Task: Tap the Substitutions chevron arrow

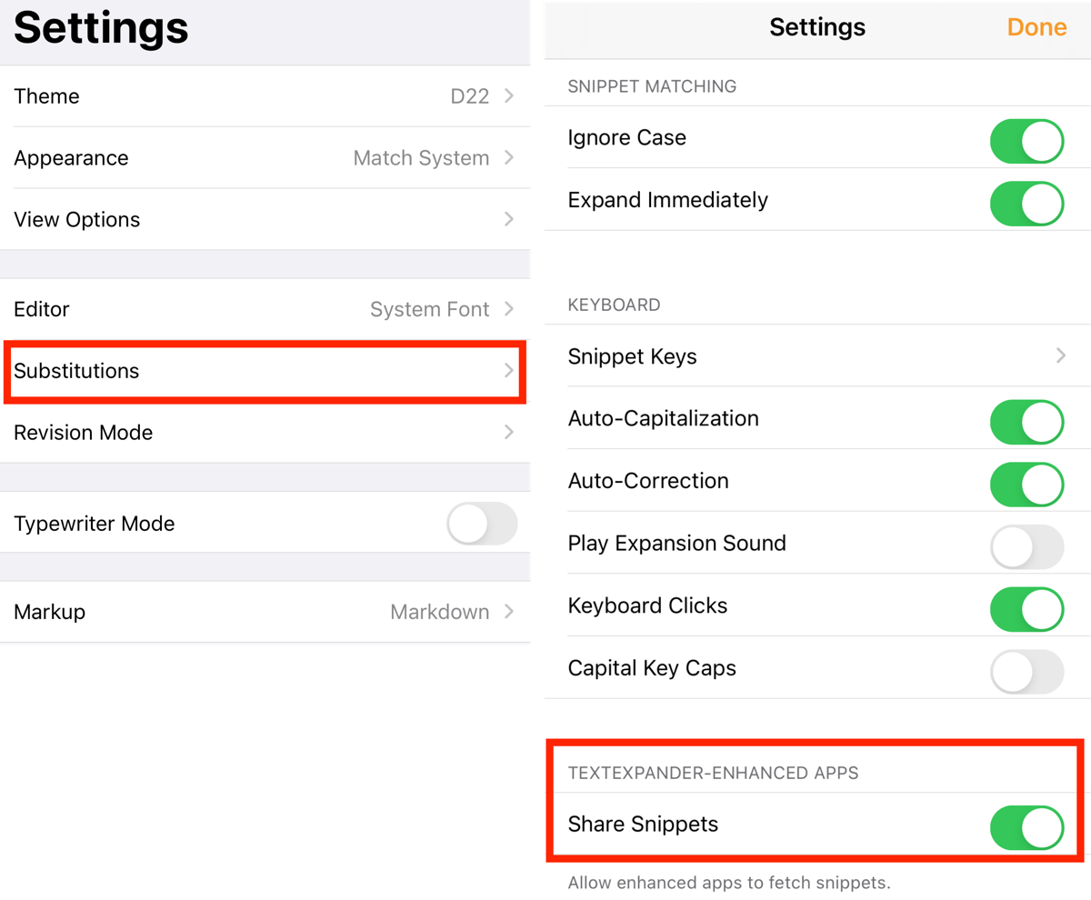Action: 508,371
